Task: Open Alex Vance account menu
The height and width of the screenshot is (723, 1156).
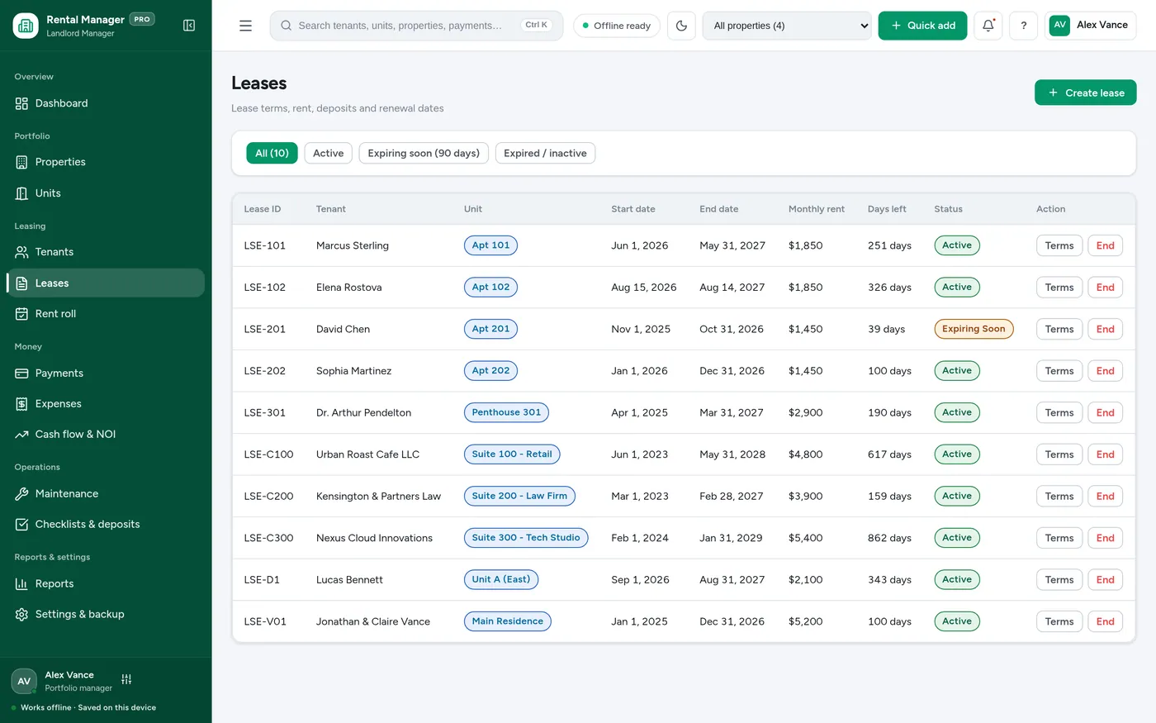Action: click(1090, 26)
